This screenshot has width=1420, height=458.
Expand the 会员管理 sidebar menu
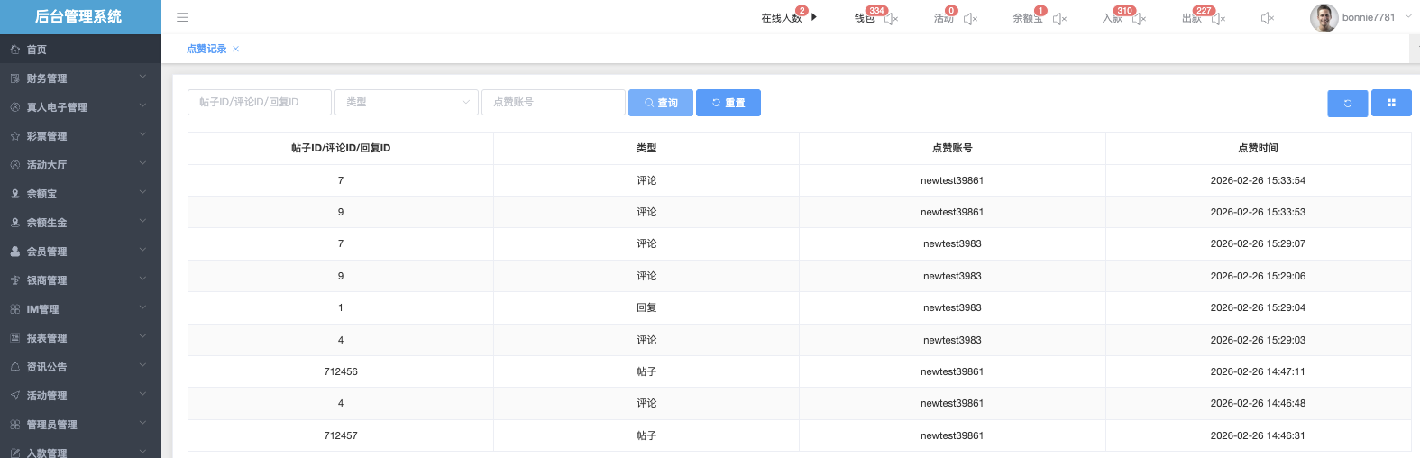click(80, 252)
